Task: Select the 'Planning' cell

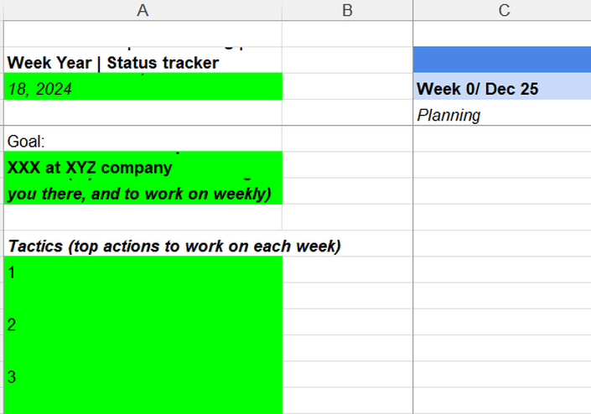Action: pos(502,112)
